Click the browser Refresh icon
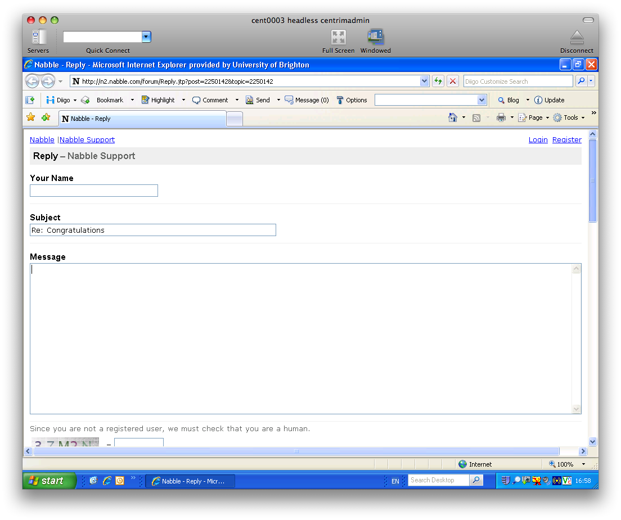Screen dimensions: 621x520 pyautogui.click(x=438, y=81)
